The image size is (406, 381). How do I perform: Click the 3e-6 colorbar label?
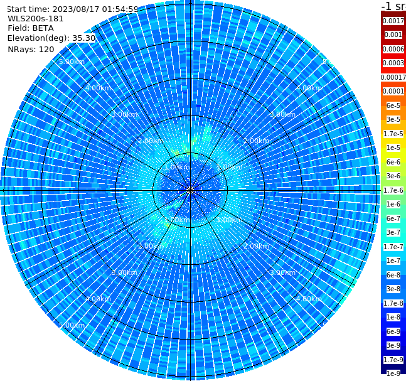[x=393, y=176]
